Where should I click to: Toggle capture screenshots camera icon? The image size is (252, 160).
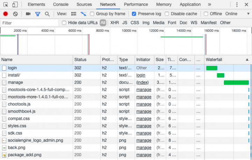[x=28, y=14]
